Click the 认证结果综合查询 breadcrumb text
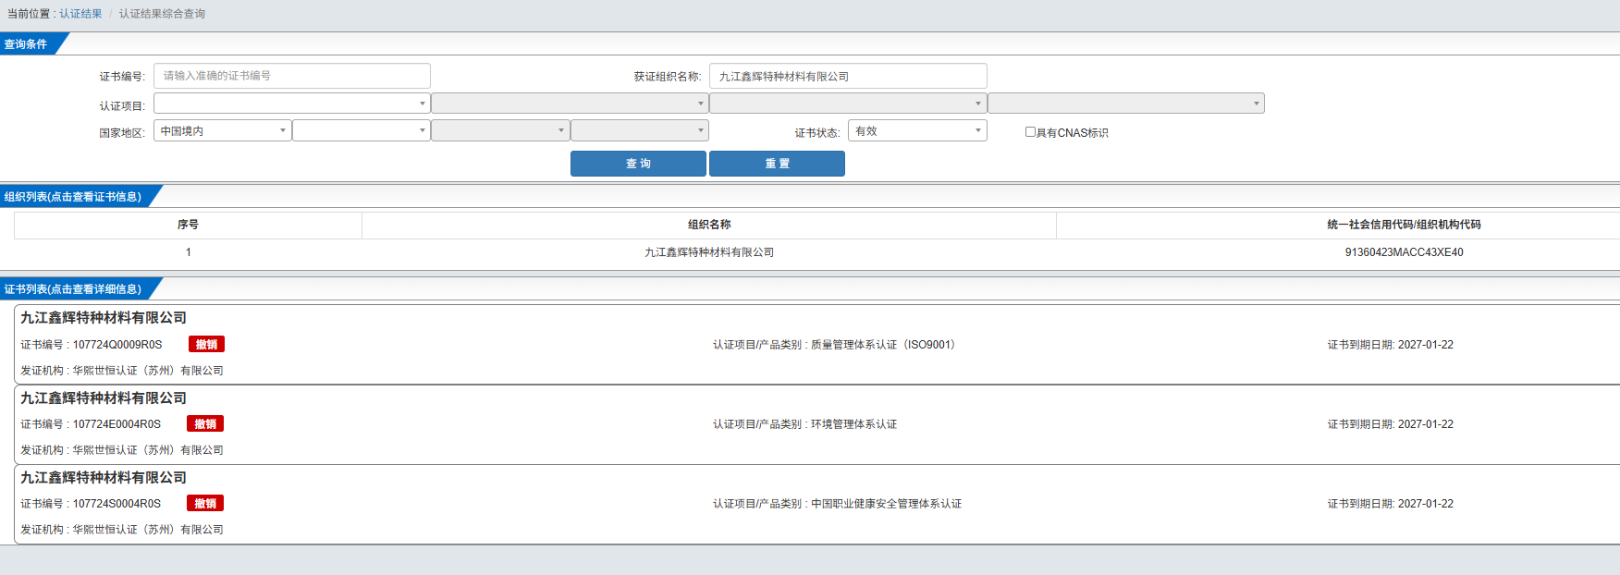This screenshot has width=1620, height=575. click(x=163, y=14)
